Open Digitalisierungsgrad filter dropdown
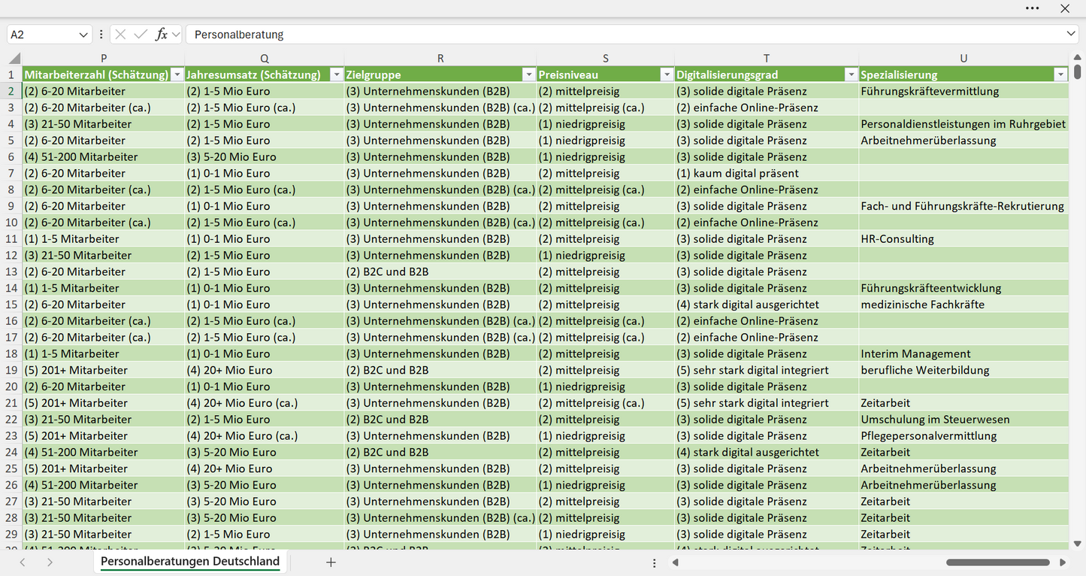Image resolution: width=1086 pixels, height=576 pixels. (x=851, y=74)
